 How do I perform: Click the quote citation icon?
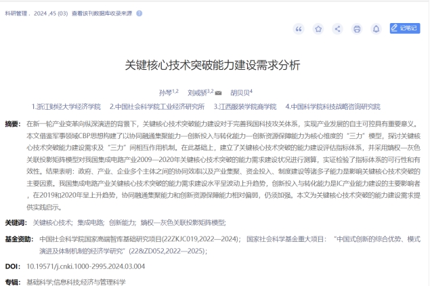pyautogui.click(x=299, y=28)
